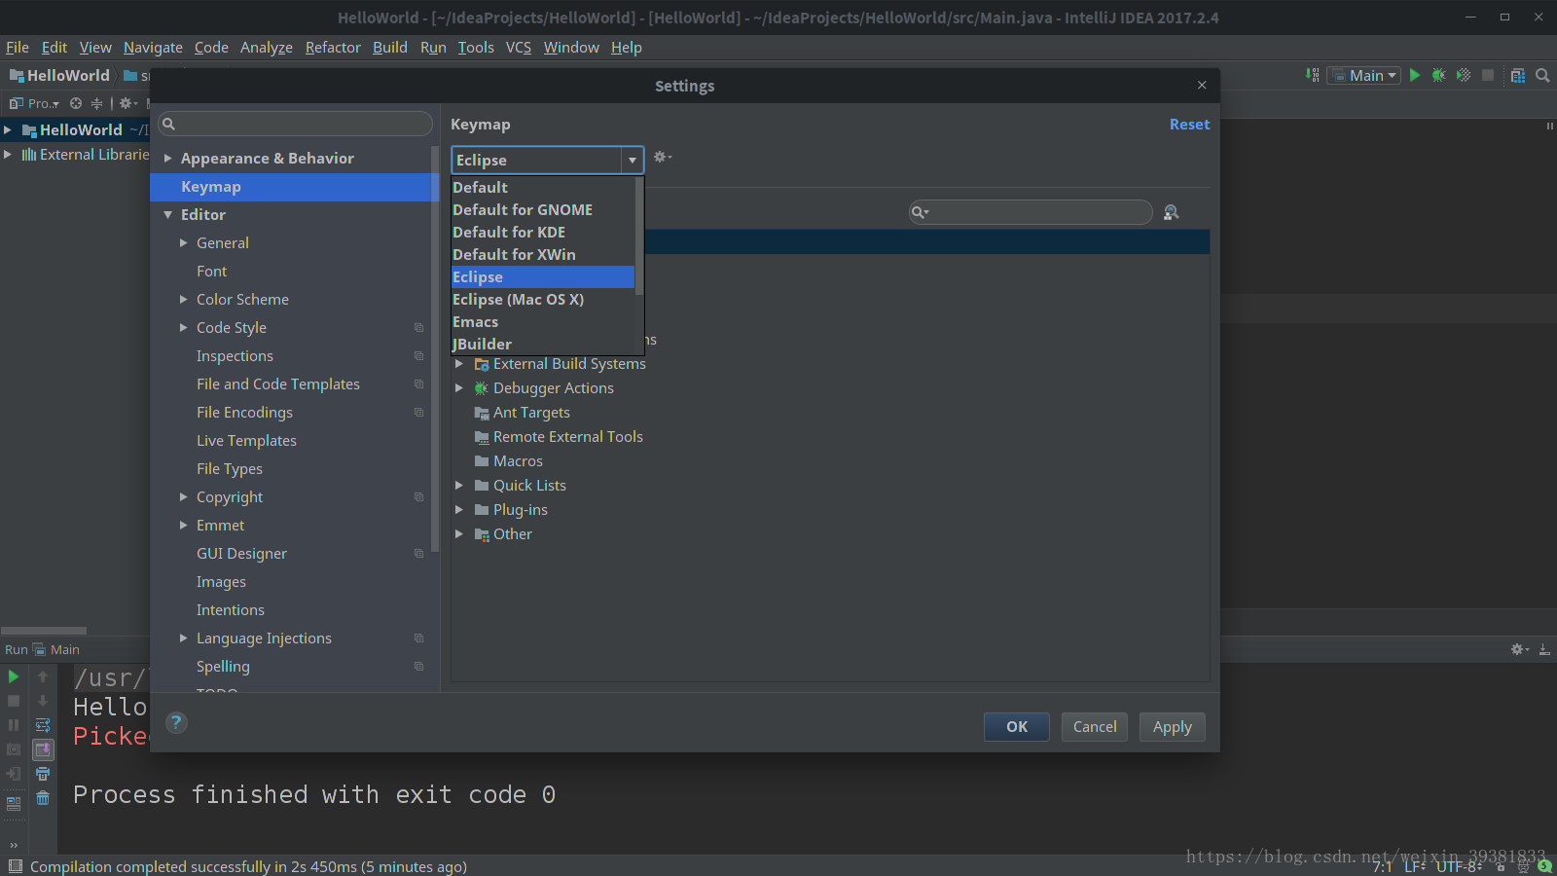The width and height of the screenshot is (1557, 876).
Task: Start the Debug bug icon
Action: 1438,75
